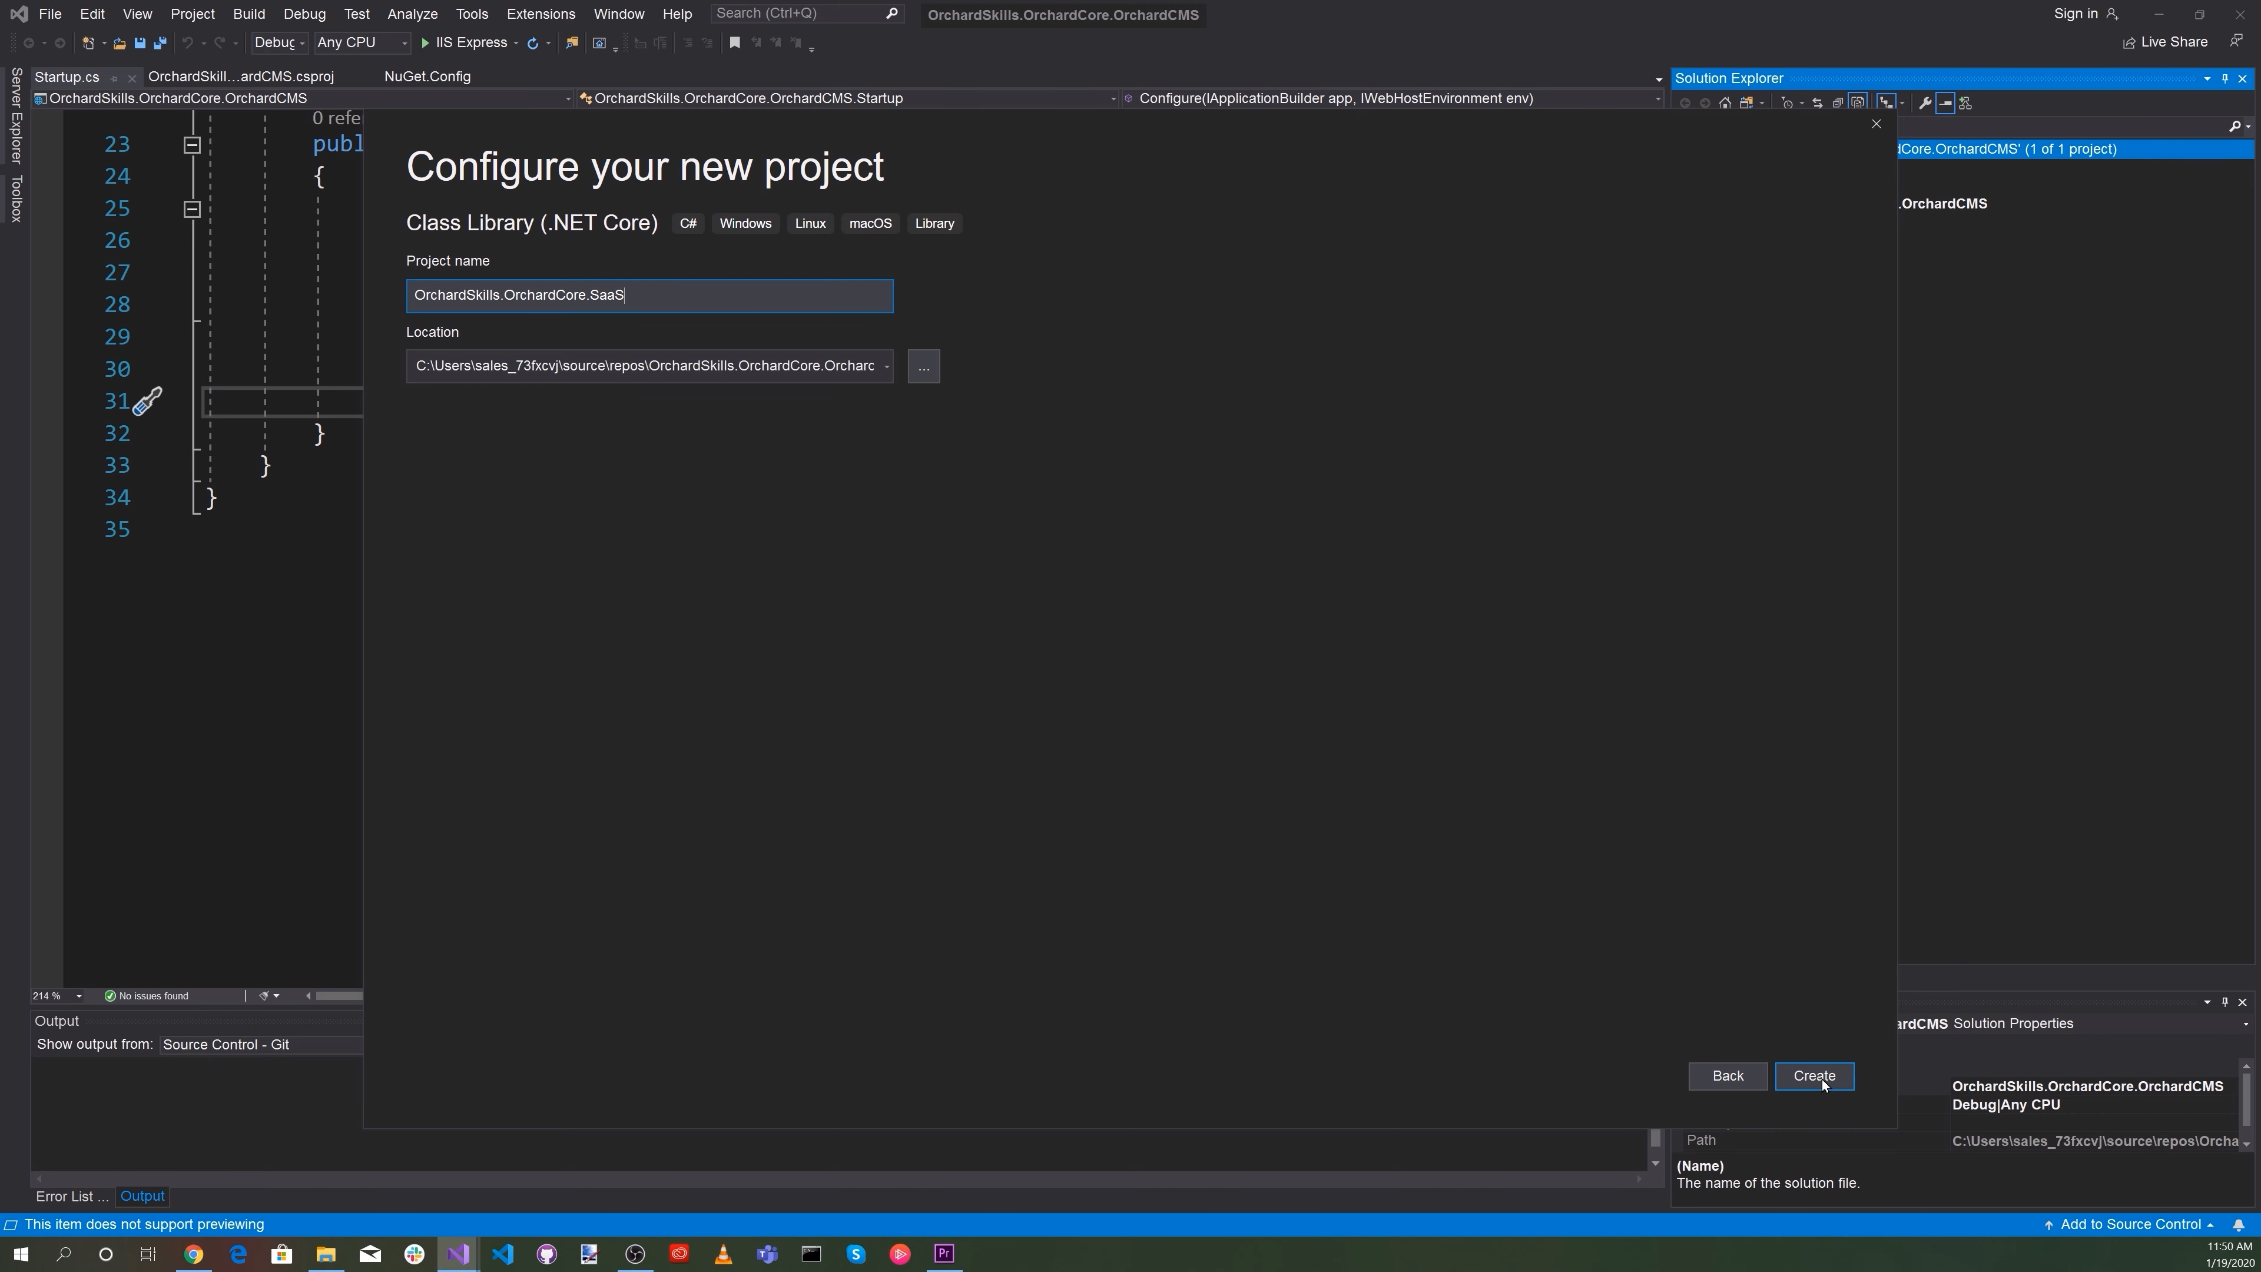
Task: Click the Save All icon
Action: 160,43
